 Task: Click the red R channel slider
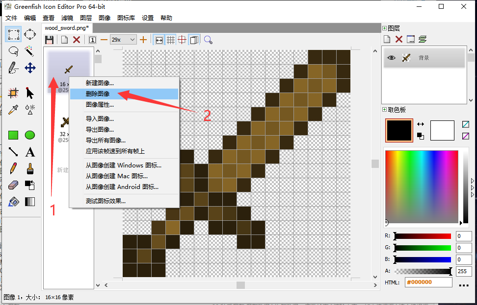click(423, 236)
